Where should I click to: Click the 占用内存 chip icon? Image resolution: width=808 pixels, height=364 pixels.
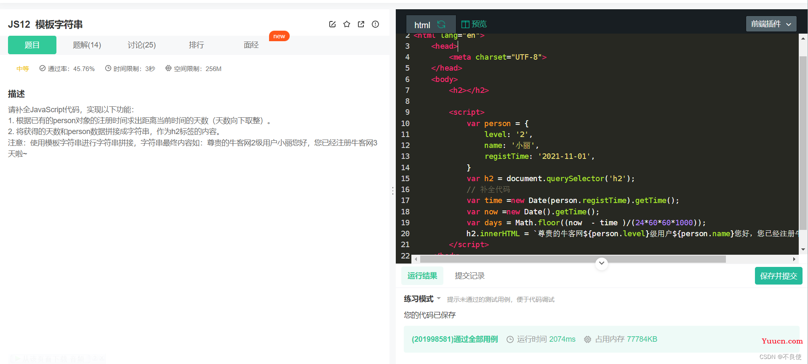(587, 339)
